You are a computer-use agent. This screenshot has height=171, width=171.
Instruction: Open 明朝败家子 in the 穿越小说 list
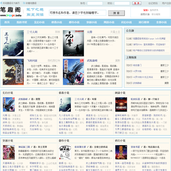click(x=35, y=163)
